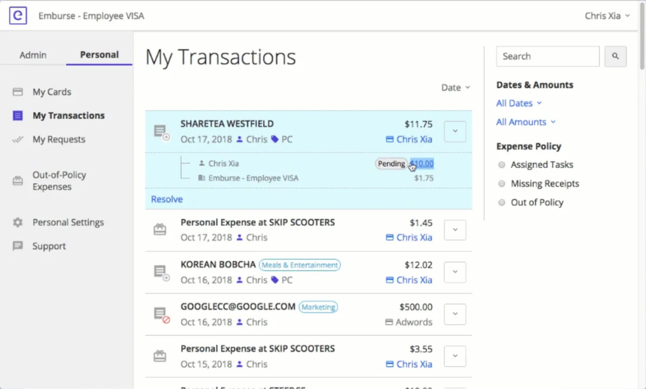Click the Resolve link
The height and width of the screenshot is (389, 646).
[x=167, y=199]
